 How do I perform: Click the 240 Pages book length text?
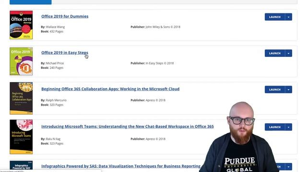tap(57, 68)
